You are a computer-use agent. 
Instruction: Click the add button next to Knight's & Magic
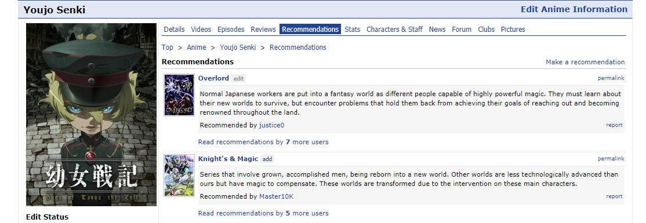click(x=267, y=159)
